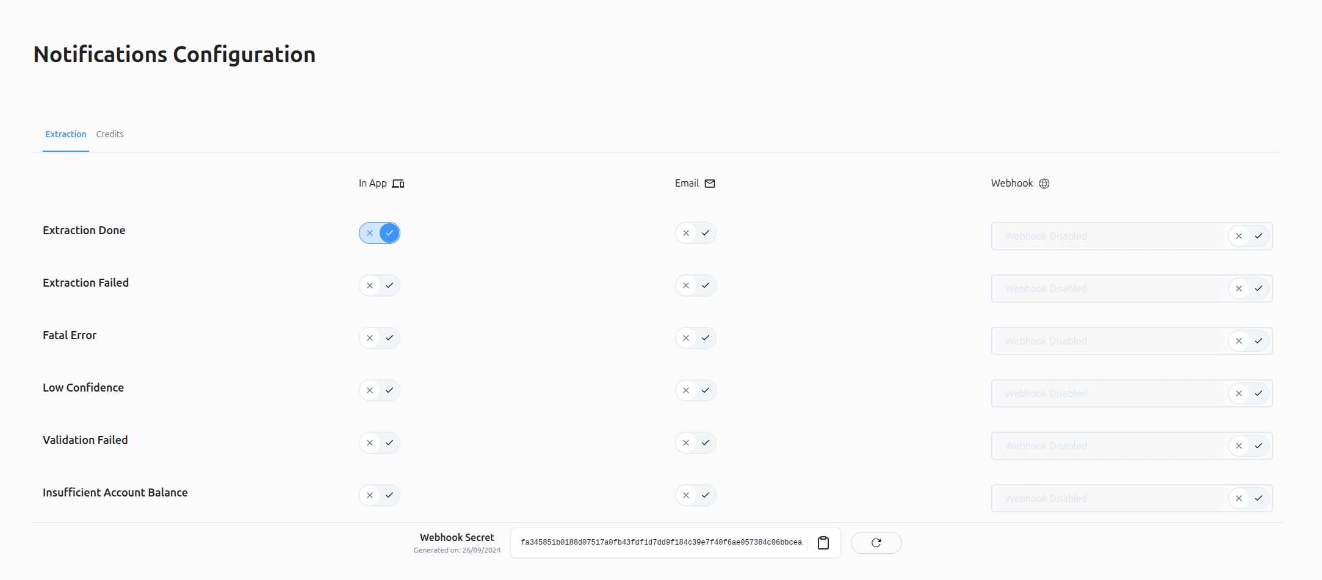Copy webhook secret with clipboard icon

(823, 543)
